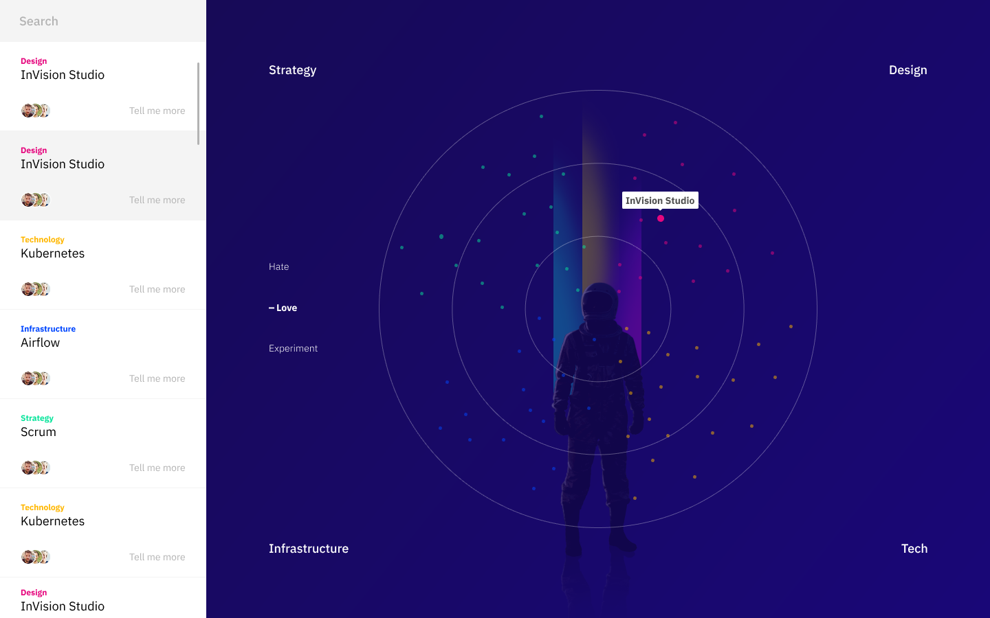Click the avatar icons on the lower Kubernetes card

coord(35,556)
